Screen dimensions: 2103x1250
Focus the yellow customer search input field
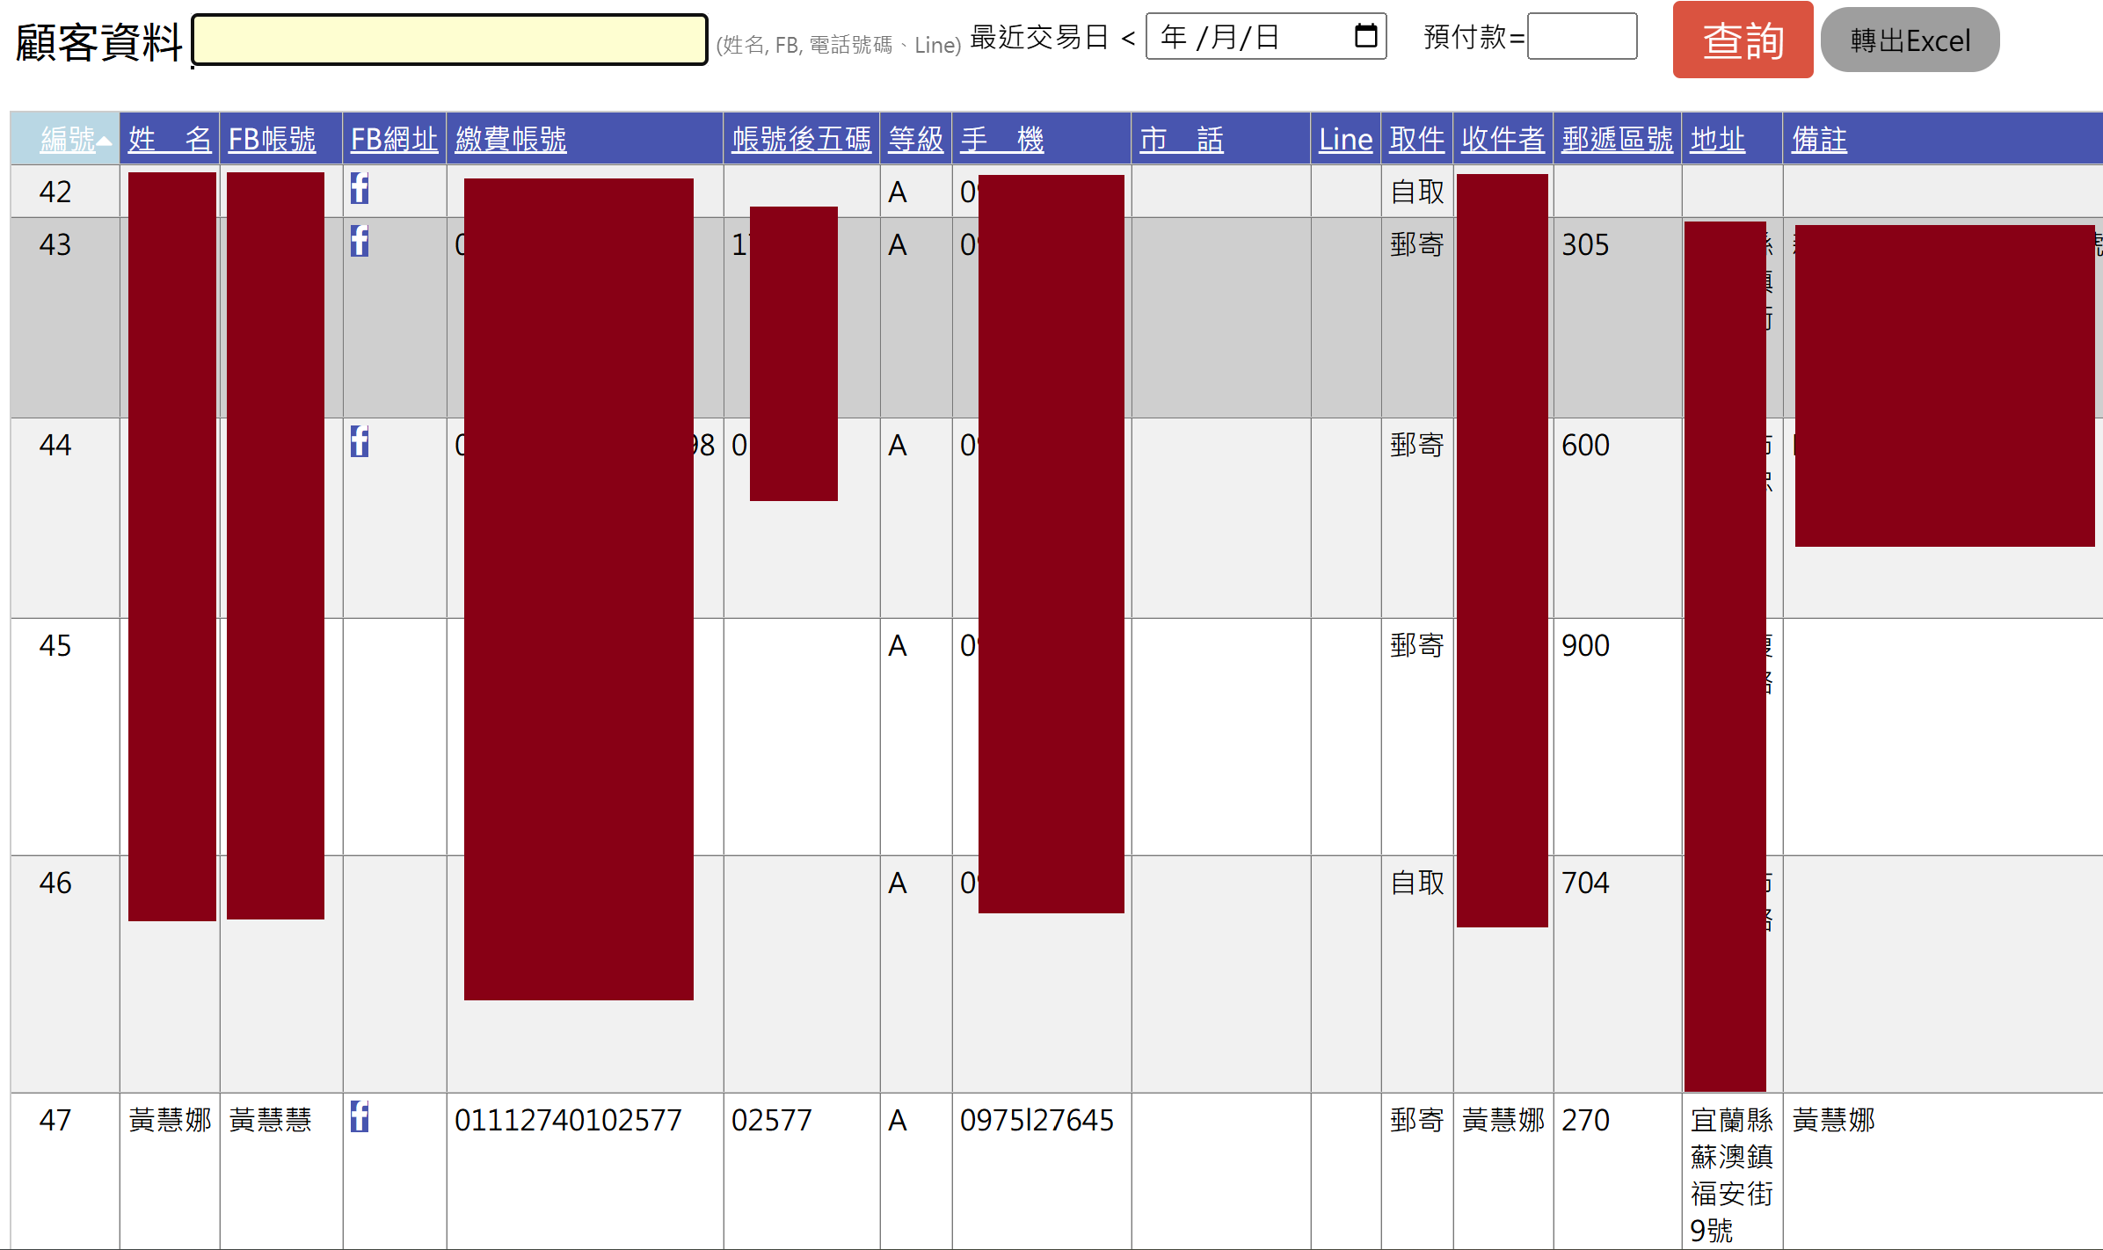[x=449, y=40]
